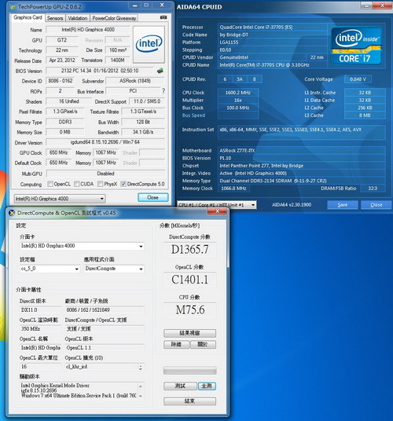
Task: Click the Memory Clock 1066.8 MHz value
Action: (233, 189)
